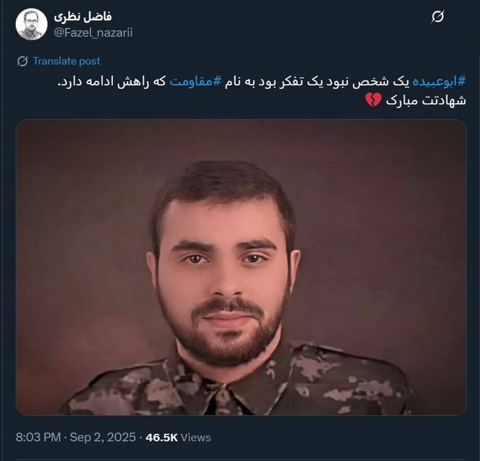Visit the @Fazel_nazarii handle

94,33
